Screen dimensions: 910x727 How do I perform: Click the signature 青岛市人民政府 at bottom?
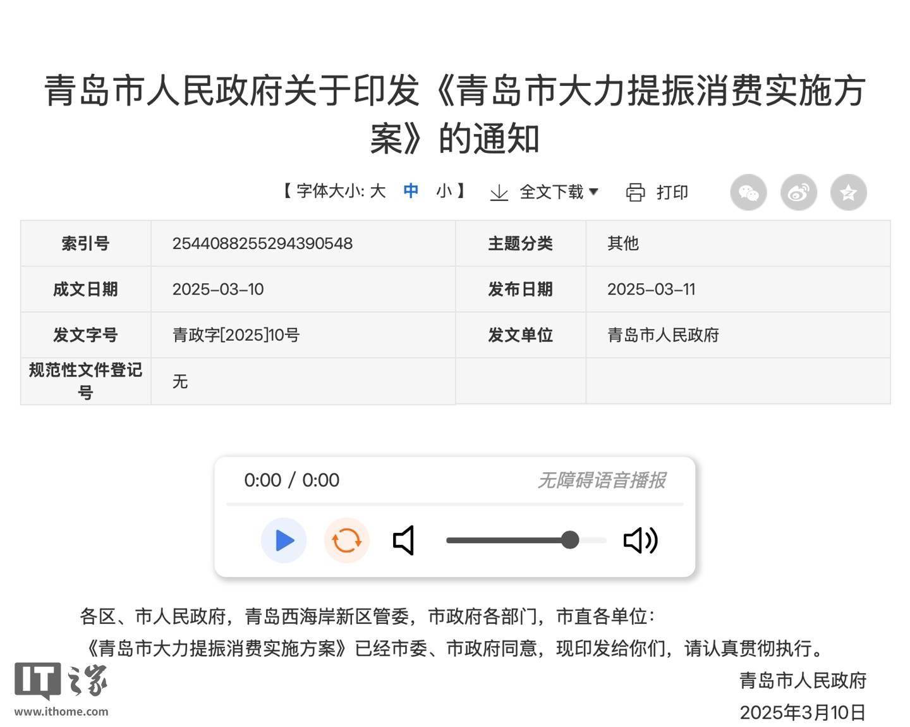click(803, 680)
